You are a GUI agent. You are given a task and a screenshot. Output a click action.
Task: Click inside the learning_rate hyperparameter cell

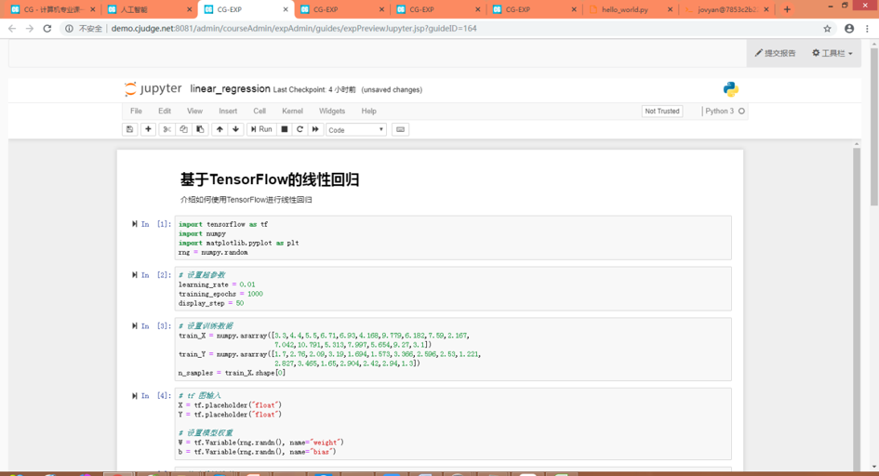453,289
